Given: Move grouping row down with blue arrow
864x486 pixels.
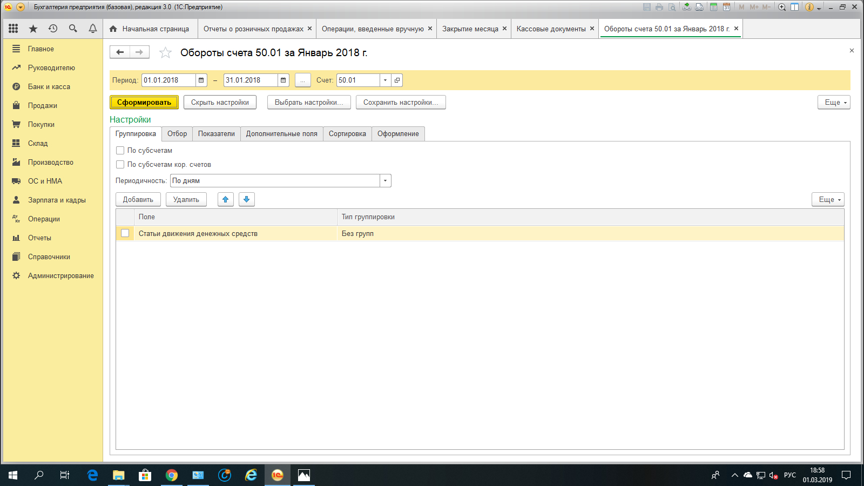Looking at the screenshot, I should point(247,200).
